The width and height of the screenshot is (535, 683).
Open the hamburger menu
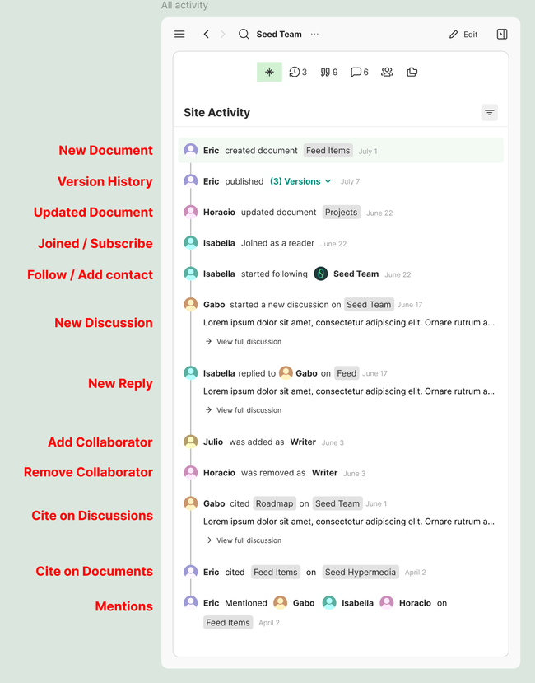pyautogui.click(x=179, y=35)
